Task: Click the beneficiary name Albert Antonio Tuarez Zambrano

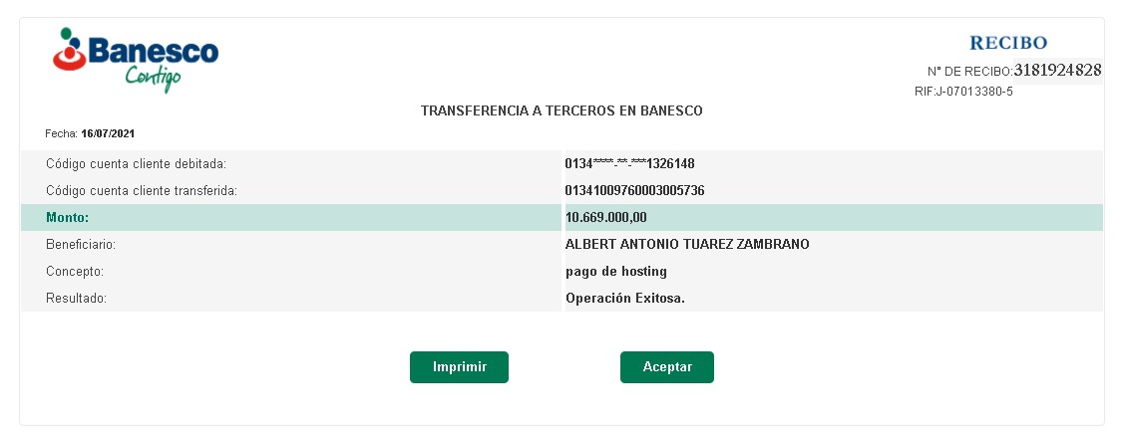Action: click(687, 244)
